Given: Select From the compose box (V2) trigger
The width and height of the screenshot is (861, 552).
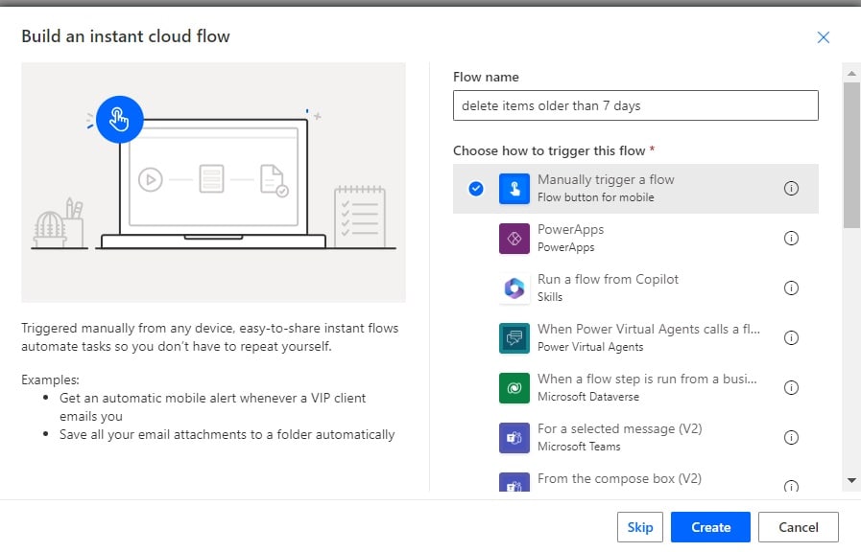Looking at the screenshot, I should tap(635, 478).
